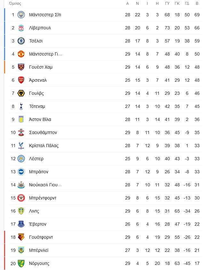Click the Watford crest icon
Image resolution: width=207 pixels, height=270 pixels.
click(x=21, y=237)
